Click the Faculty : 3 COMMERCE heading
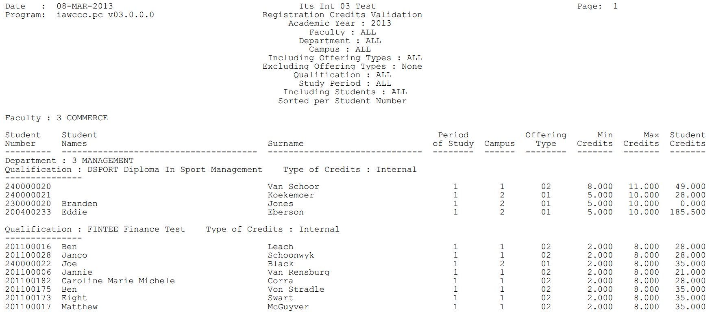This screenshot has width=714, height=312. coord(56,118)
